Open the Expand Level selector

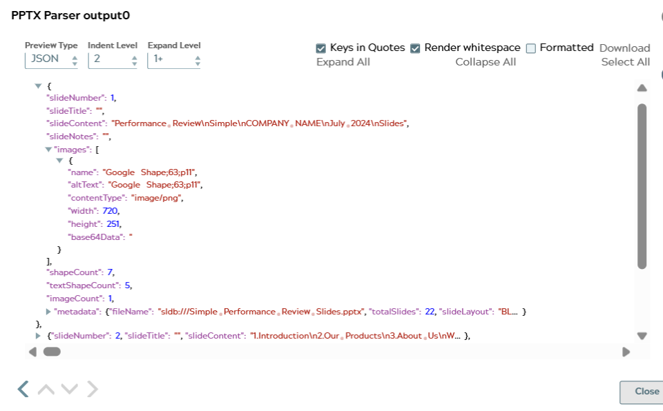coord(174,59)
